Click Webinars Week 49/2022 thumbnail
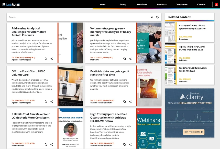 pos(170,75)
